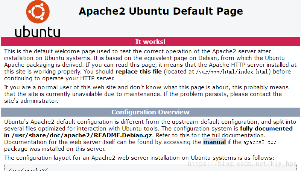Click the 'manual' link

(214, 142)
